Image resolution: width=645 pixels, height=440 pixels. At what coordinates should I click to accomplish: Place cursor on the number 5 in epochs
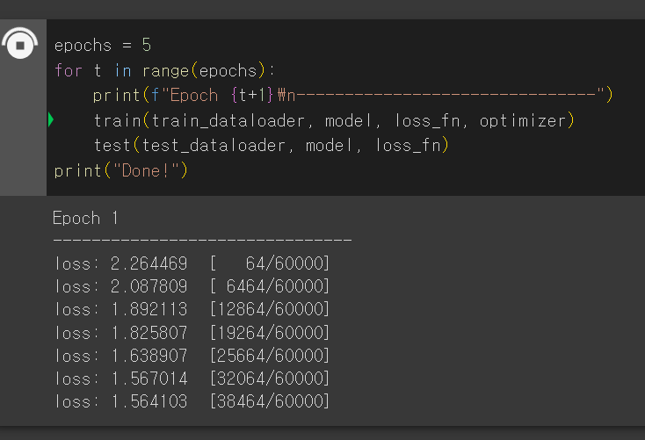click(147, 45)
